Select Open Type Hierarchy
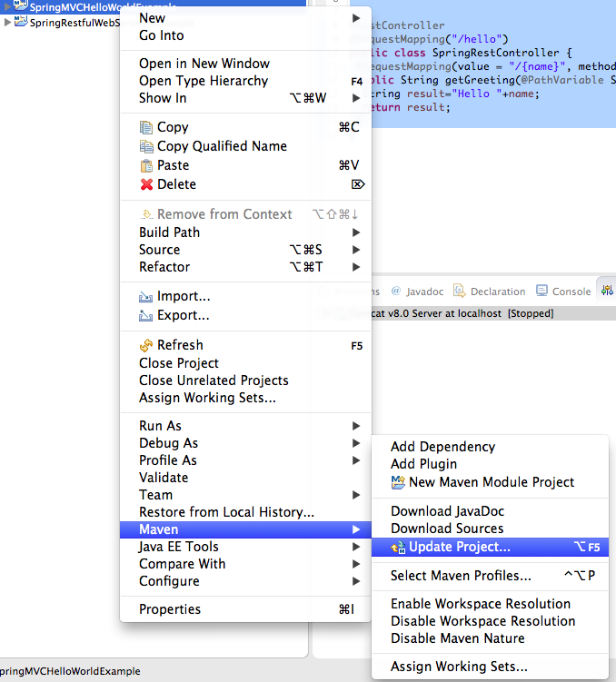Image resolution: width=616 pixels, height=682 pixels. point(245,81)
